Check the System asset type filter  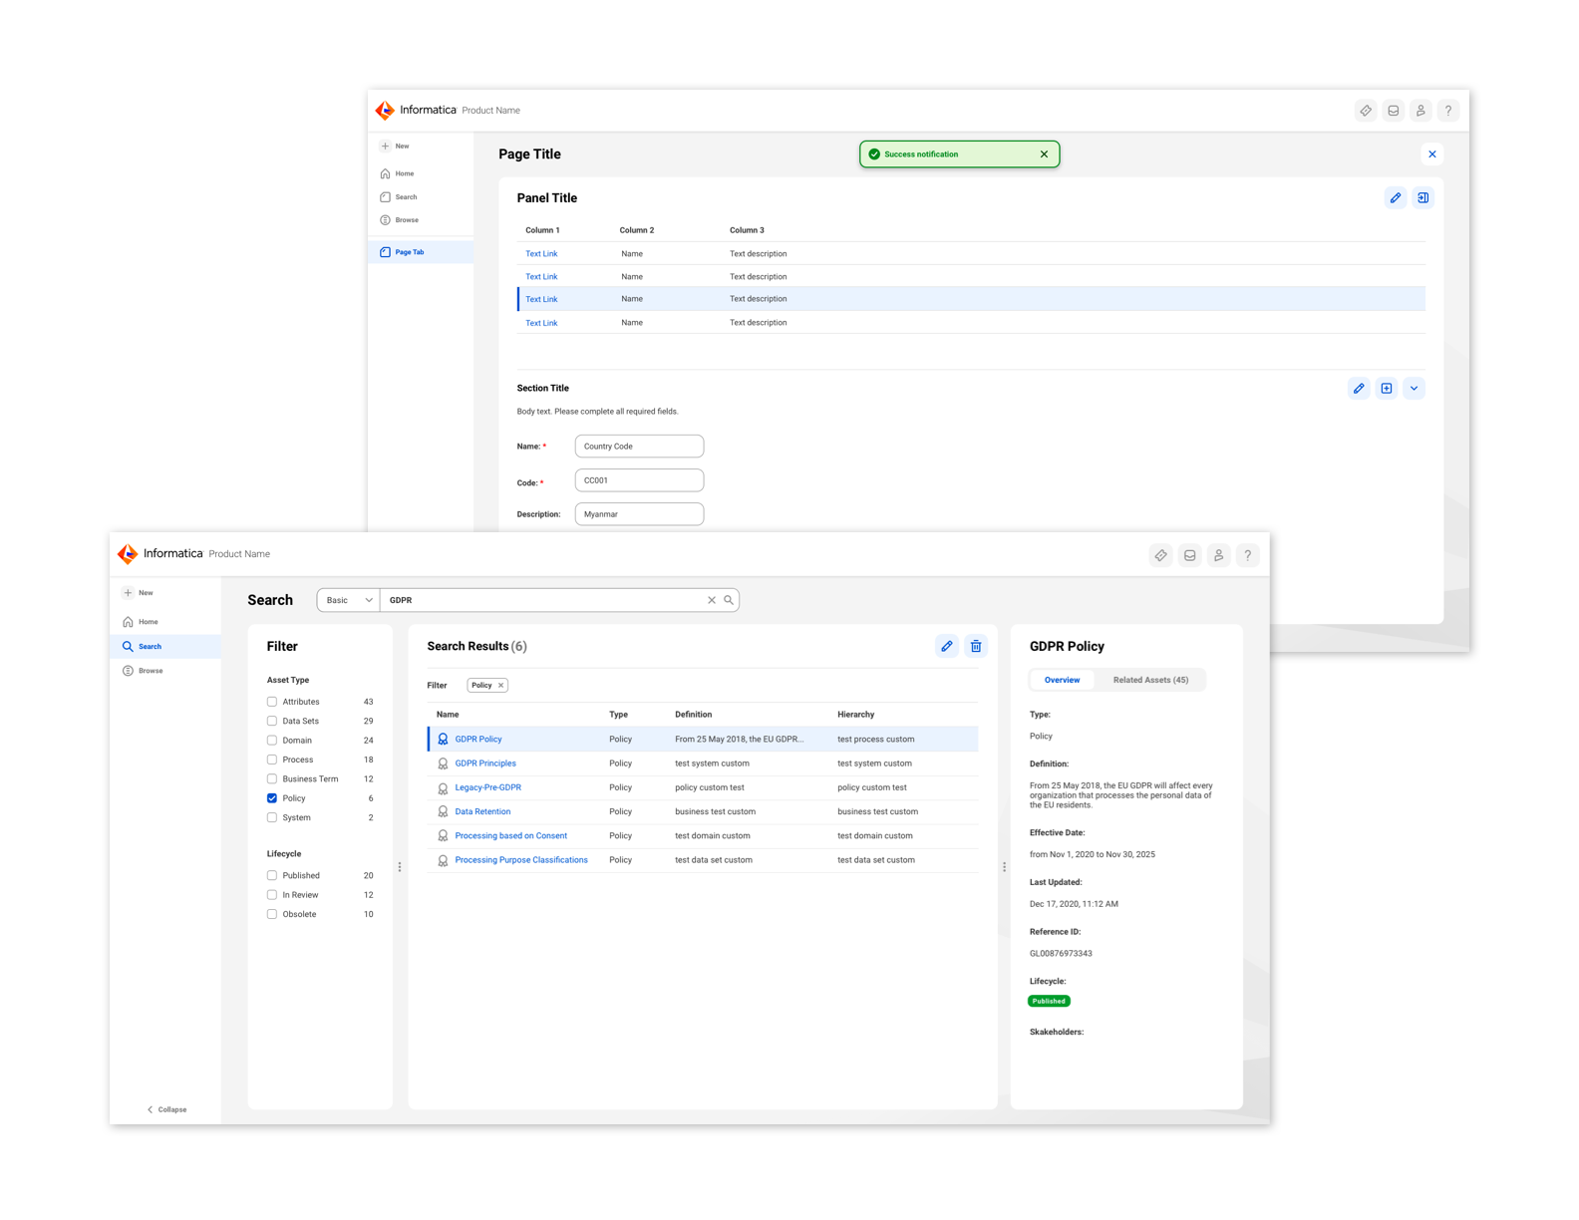pos(272,817)
